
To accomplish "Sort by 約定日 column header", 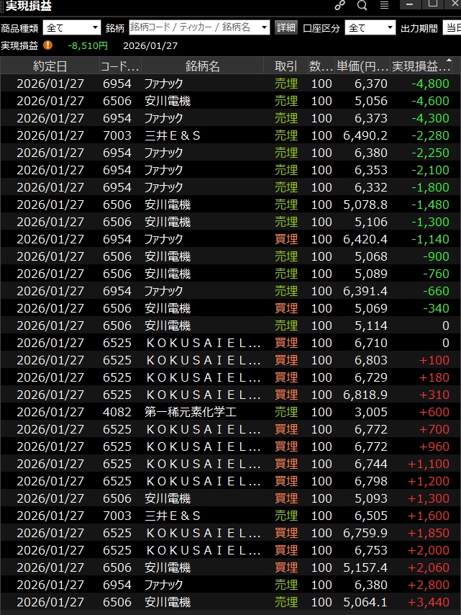I will click(x=50, y=66).
